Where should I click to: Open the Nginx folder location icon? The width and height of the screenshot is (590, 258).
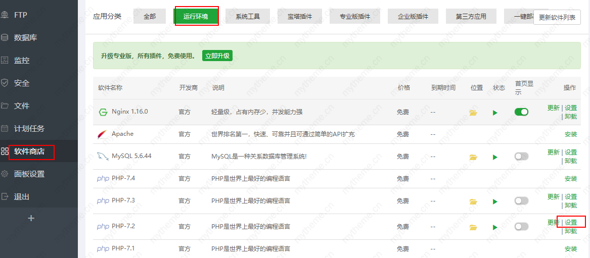(473, 113)
